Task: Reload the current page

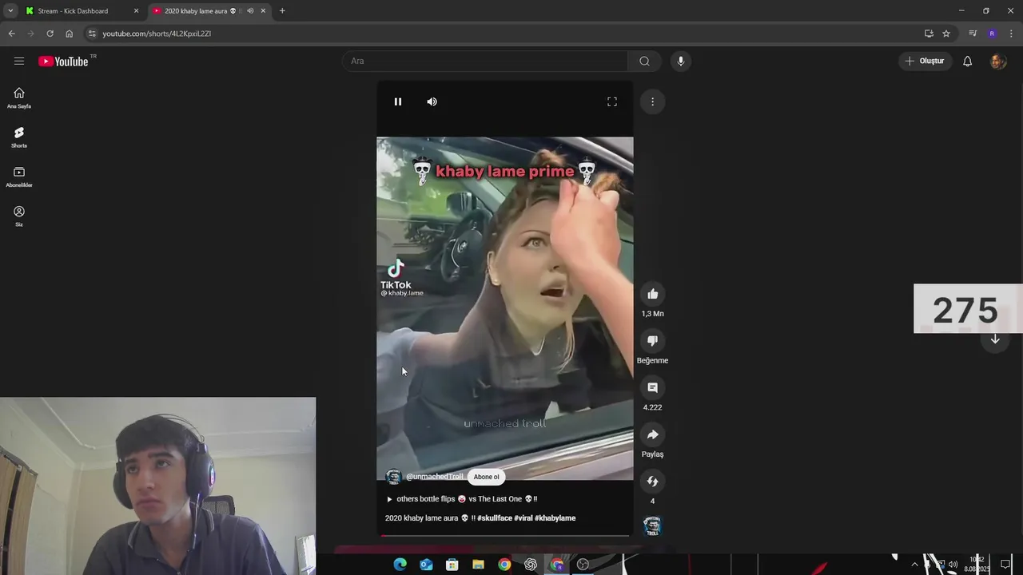Action: click(50, 34)
